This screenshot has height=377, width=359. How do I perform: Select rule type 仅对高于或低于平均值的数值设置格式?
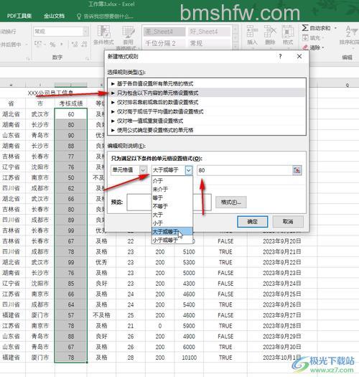point(207,111)
